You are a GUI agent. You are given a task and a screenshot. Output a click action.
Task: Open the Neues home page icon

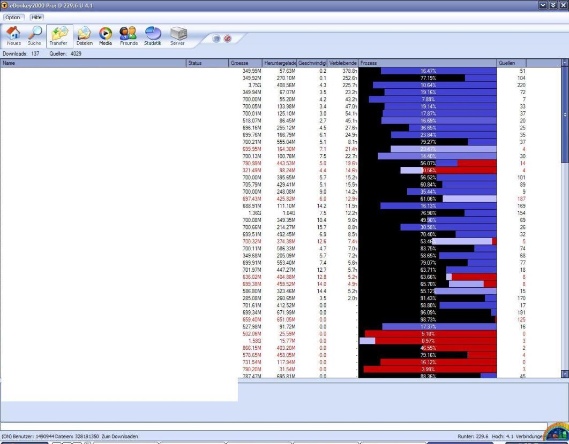[x=14, y=36]
